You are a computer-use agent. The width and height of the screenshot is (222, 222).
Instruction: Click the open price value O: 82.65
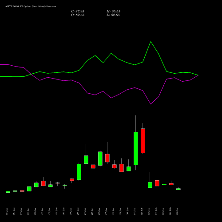(x=78, y=15)
